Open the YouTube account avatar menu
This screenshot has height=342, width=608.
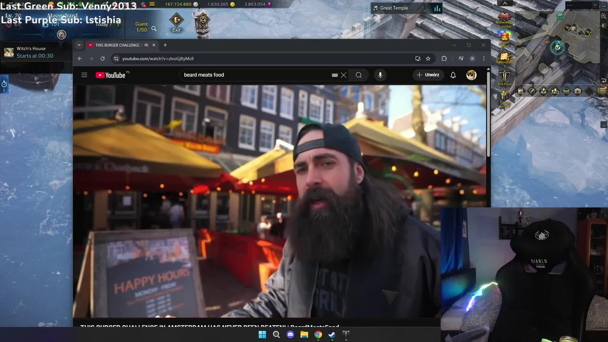point(471,75)
